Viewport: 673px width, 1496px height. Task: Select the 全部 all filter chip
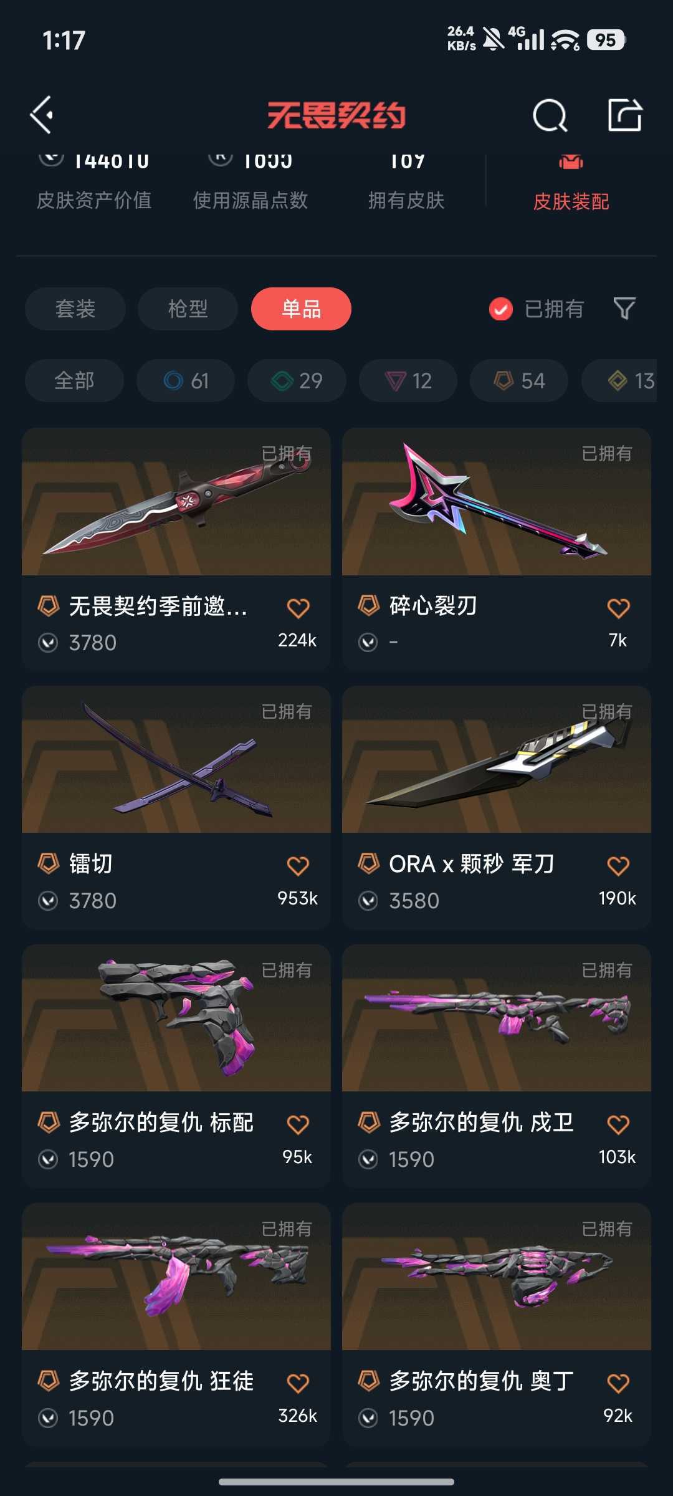tap(74, 381)
